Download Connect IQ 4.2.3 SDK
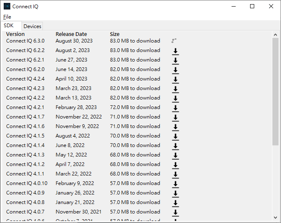This screenshot has width=281, height=223. [176, 90]
